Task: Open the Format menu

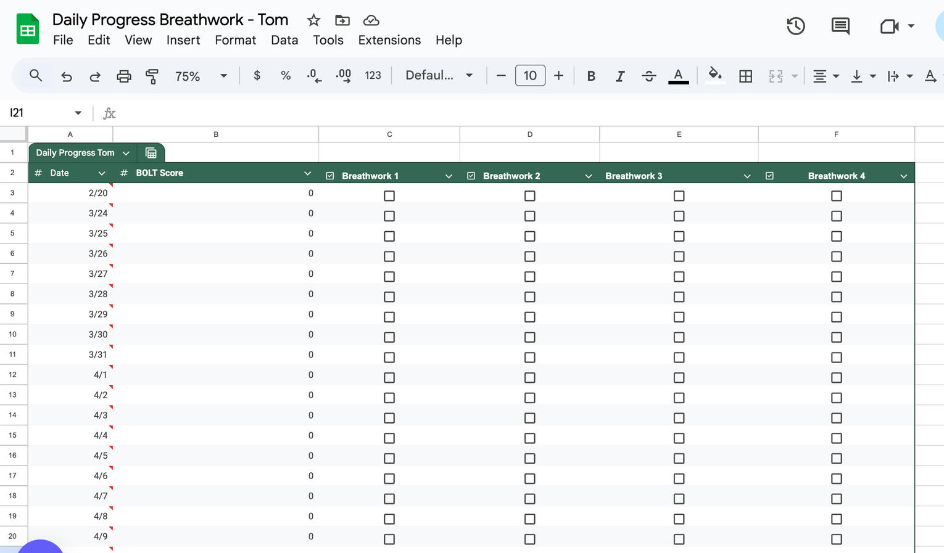Action: (x=236, y=40)
